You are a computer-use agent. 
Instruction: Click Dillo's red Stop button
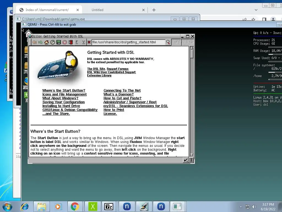64,42
